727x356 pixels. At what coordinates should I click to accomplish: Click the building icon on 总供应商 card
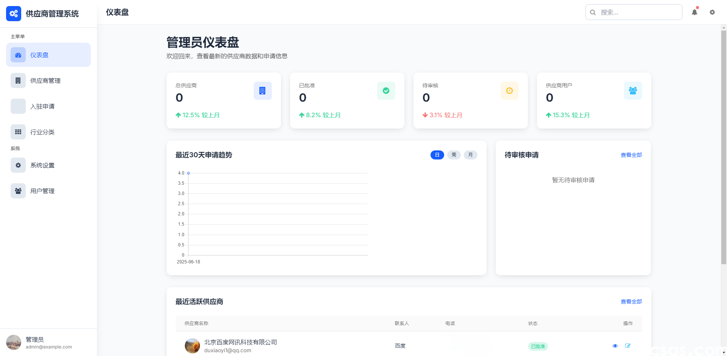pyautogui.click(x=263, y=91)
